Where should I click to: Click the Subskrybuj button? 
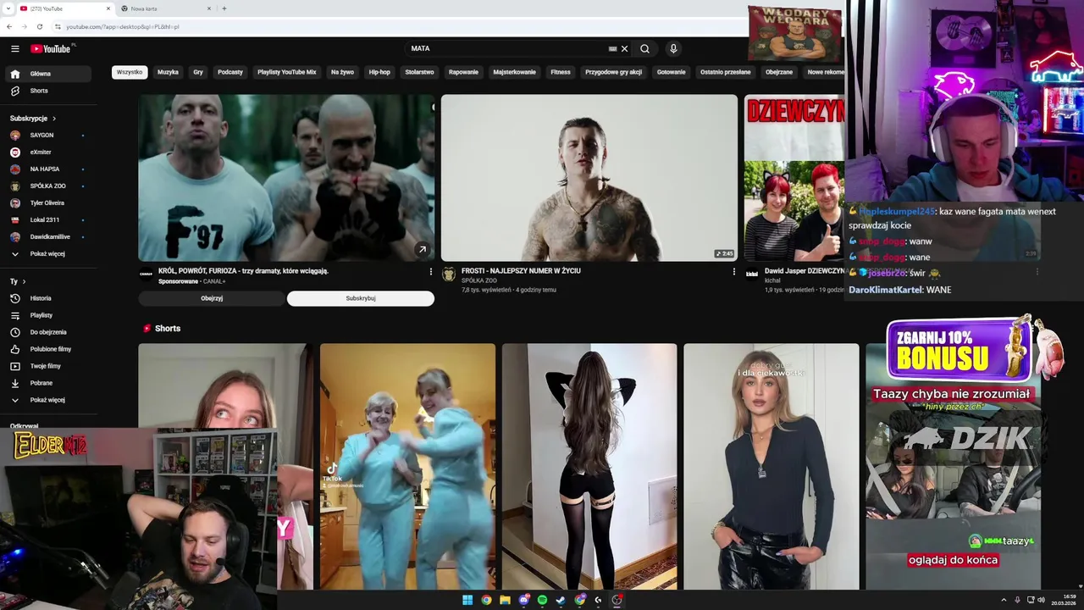tap(361, 298)
